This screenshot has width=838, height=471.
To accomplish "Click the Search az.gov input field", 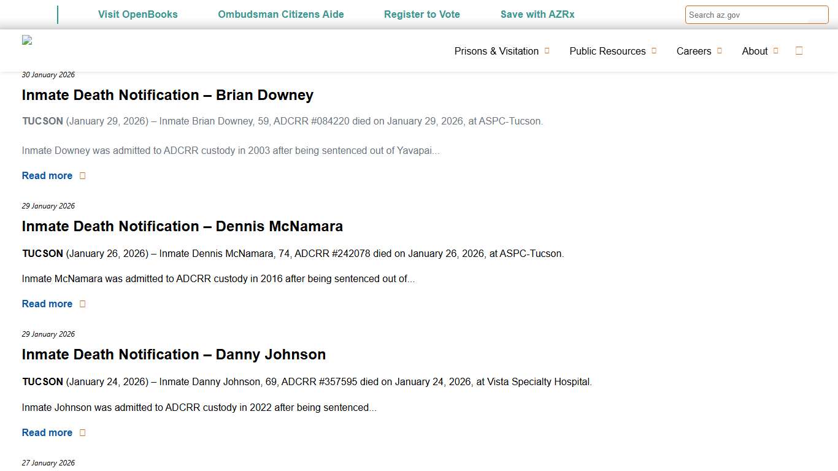I will [x=756, y=14].
